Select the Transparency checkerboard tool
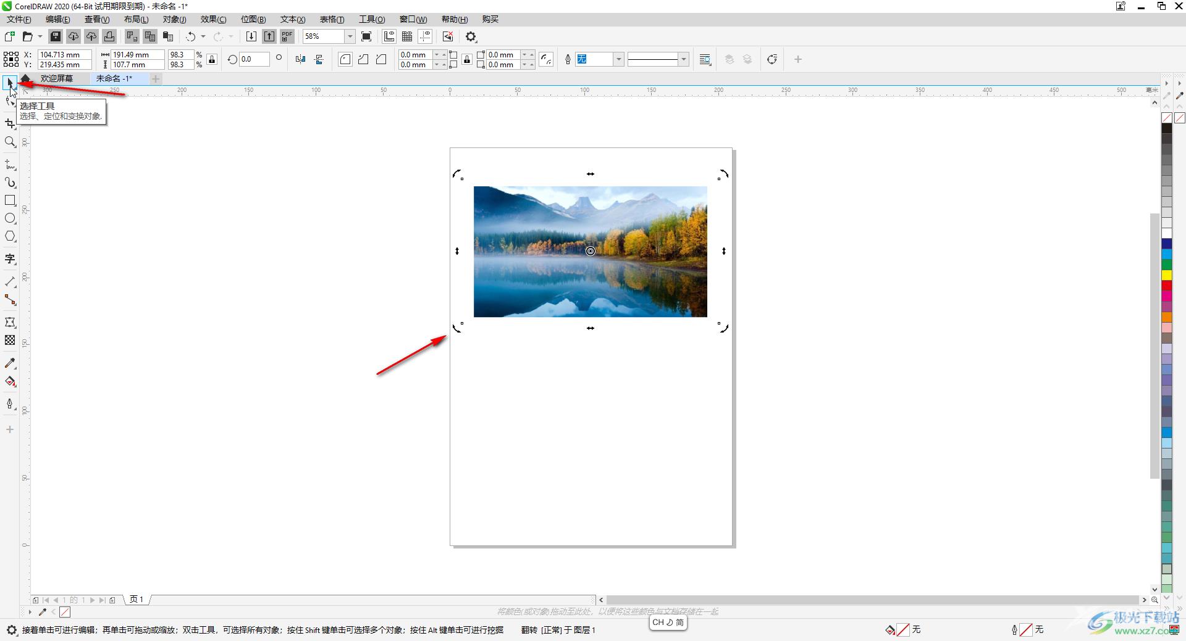Image resolution: width=1186 pixels, height=641 pixels. pos(10,340)
